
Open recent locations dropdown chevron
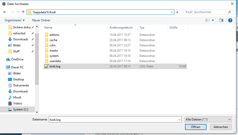(18, 12)
